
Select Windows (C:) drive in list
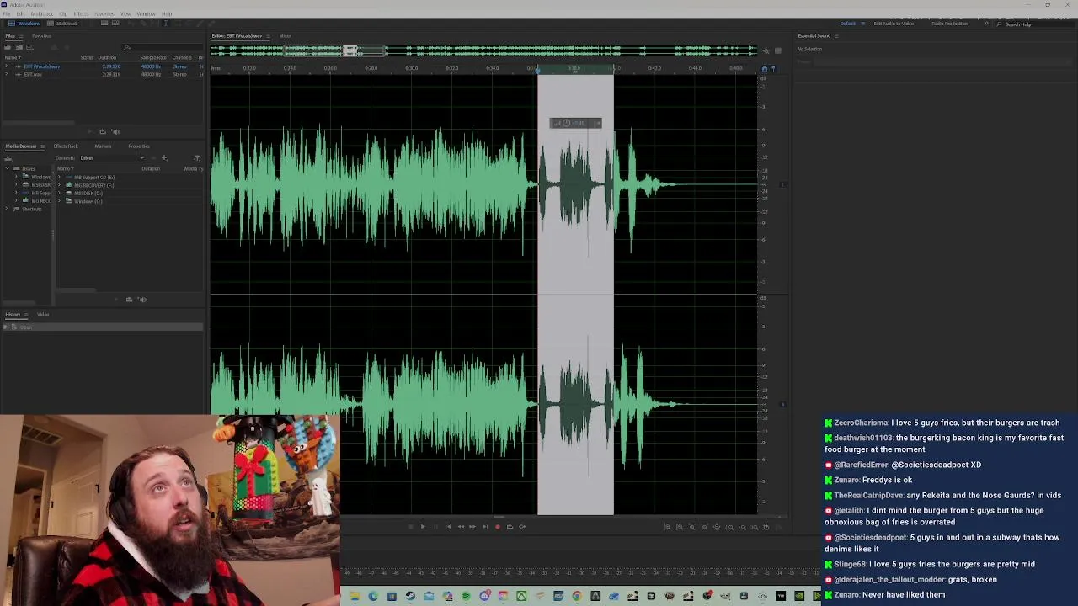88,201
